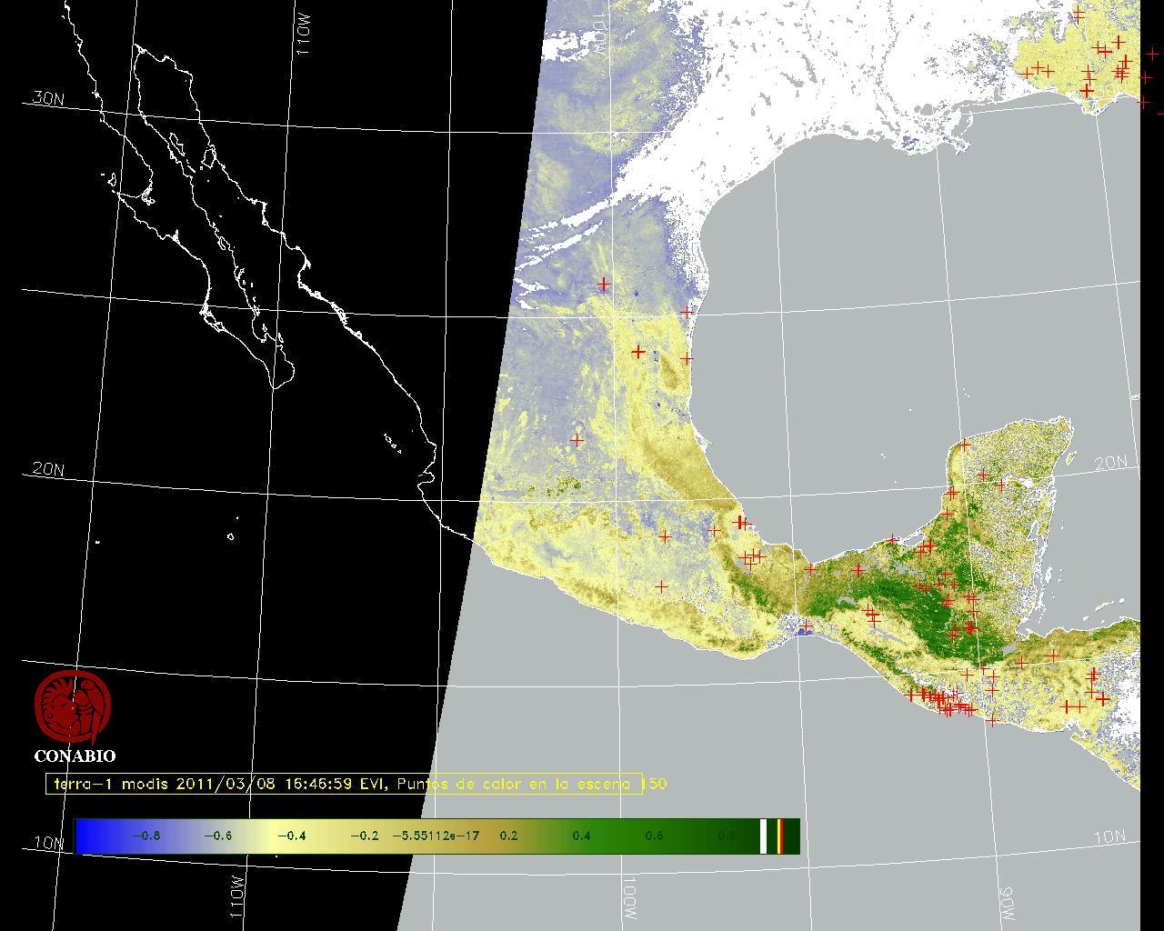
Task: Click the -0.6 lavender legend value
Action: (218, 836)
